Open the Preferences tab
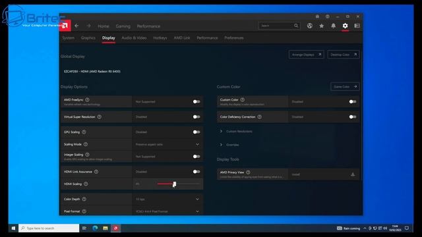The width and height of the screenshot is (422, 237). pyautogui.click(x=234, y=38)
